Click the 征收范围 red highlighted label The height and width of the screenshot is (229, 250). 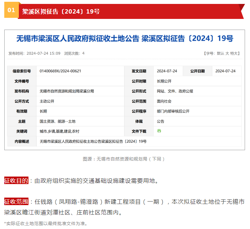16,202
